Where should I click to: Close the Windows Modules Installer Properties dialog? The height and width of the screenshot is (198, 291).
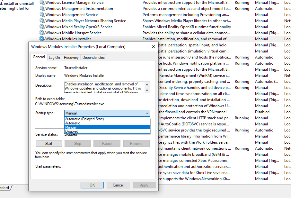coord(154,46)
